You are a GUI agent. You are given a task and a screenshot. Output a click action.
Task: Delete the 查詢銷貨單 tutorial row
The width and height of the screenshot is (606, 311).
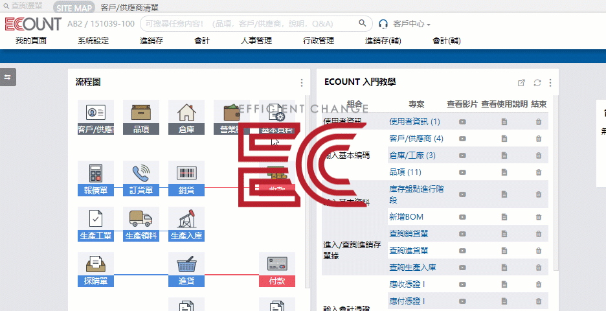coord(539,234)
